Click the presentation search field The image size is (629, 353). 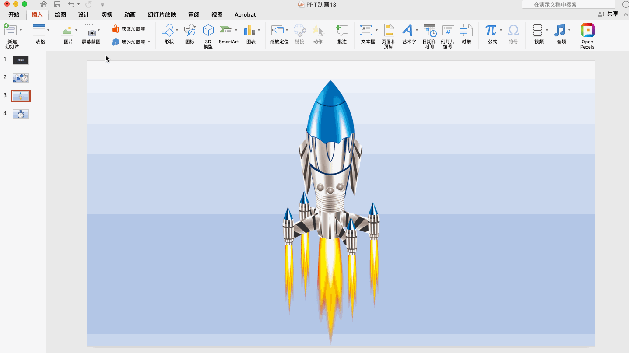(x=569, y=4)
